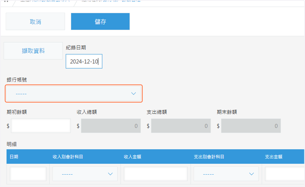Screen dimensions: 305x187
Task: Click the 明細 section label
Action: tap(11, 144)
